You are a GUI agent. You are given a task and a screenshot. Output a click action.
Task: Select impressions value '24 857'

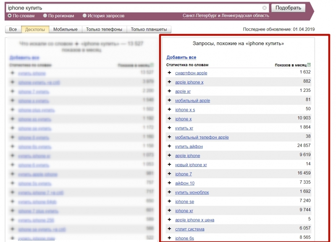click(304, 146)
